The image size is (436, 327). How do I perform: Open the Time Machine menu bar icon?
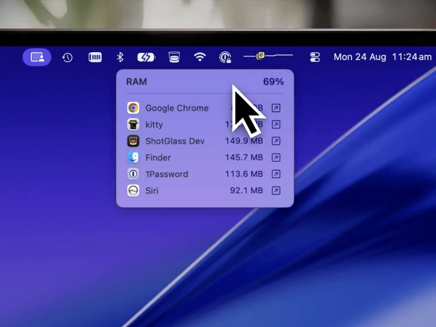67,58
